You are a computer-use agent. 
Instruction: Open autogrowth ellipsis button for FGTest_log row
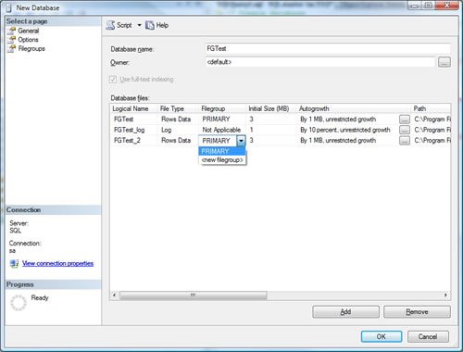pyautogui.click(x=405, y=130)
